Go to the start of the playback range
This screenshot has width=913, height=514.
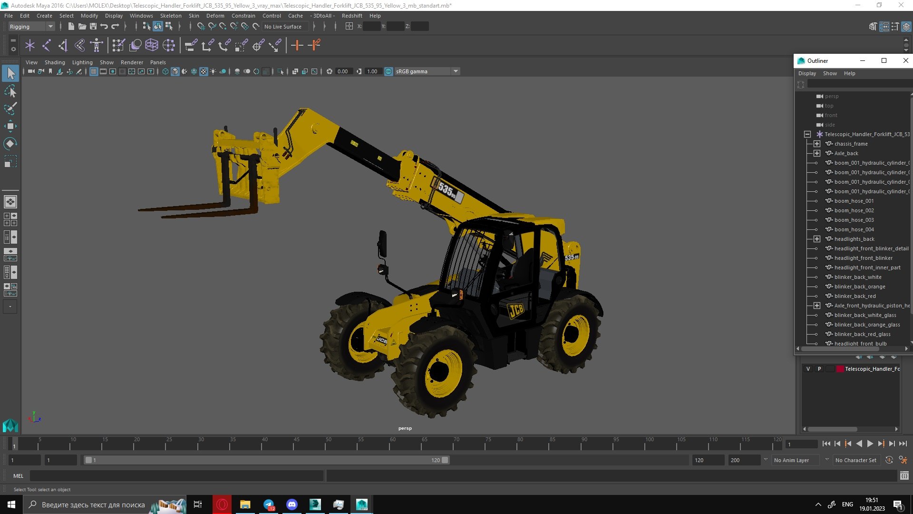826,444
